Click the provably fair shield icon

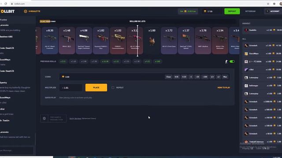pyautogui.click(x=44, y=118)
